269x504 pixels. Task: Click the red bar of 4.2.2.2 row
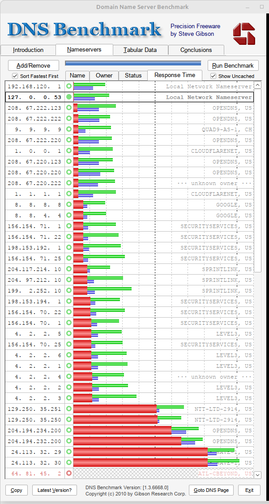click(x=83, y=388)
